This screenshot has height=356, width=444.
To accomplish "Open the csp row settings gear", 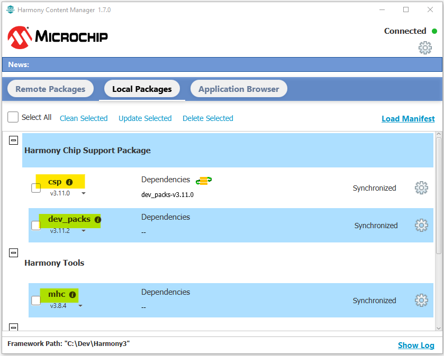I will [x=421, y=188].
